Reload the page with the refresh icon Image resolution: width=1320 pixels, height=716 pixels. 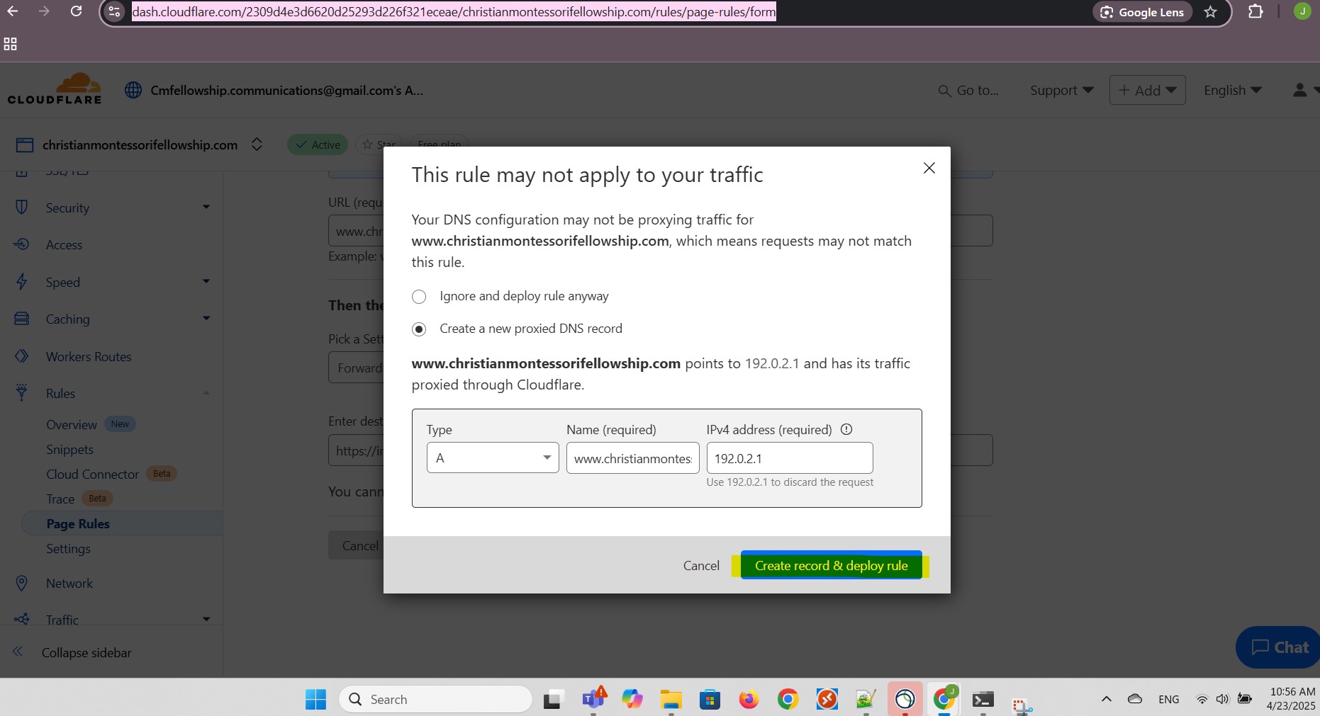pos(76,11)
